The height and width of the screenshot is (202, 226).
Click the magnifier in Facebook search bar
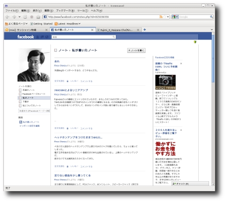click(x=114, y=37)
